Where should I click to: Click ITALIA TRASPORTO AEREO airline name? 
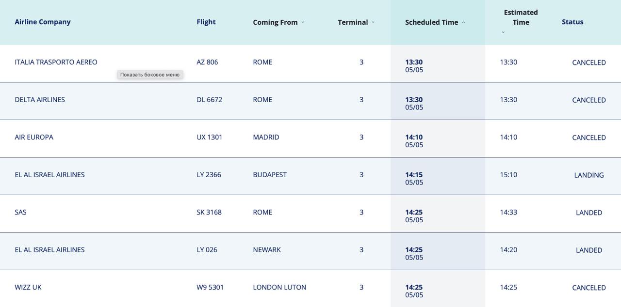56,62
